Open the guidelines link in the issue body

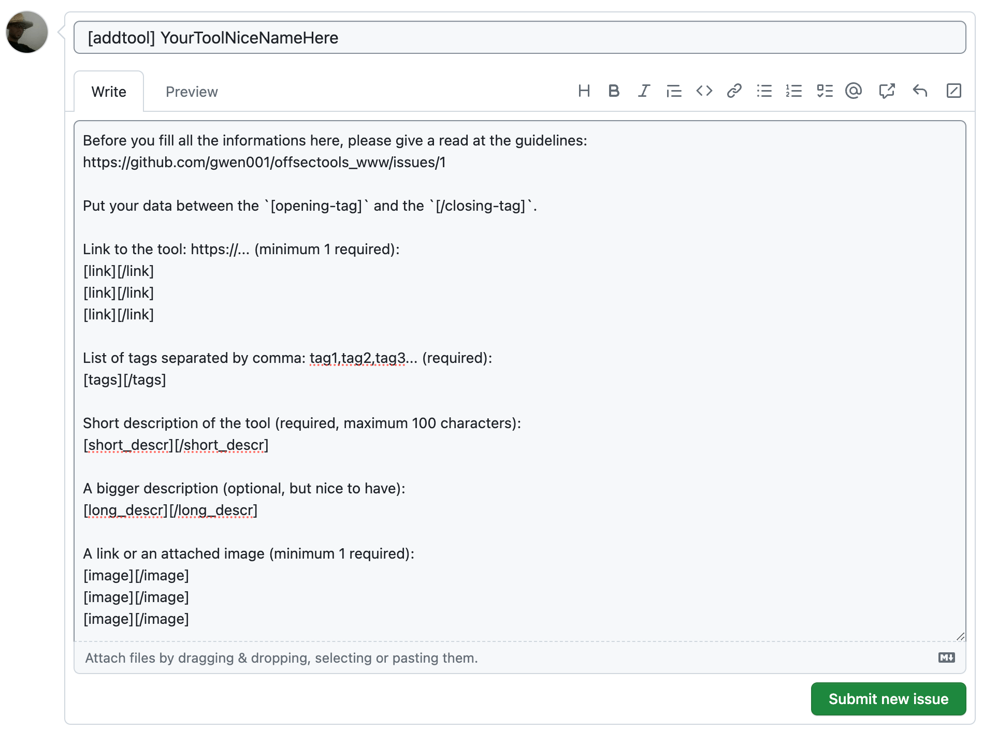coord(265,162)
